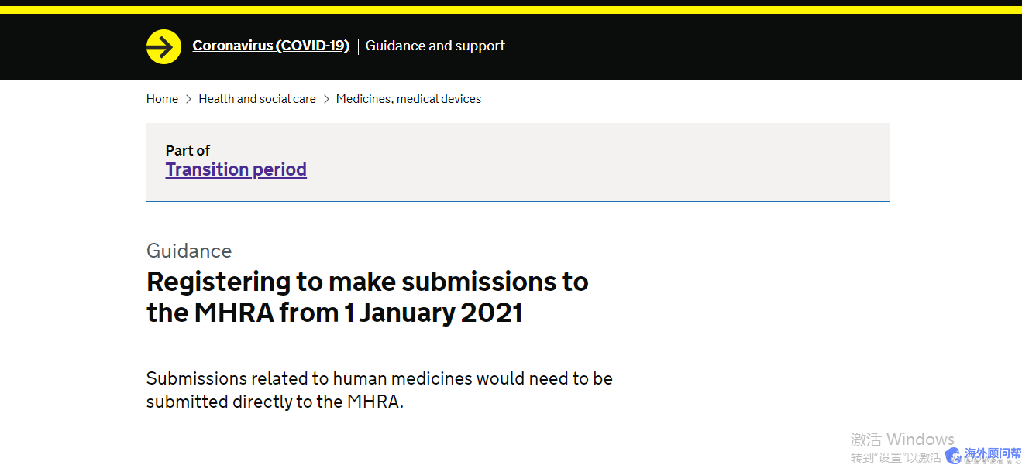
Task: Click the yellow circular arrow icon
Action: 163,46
